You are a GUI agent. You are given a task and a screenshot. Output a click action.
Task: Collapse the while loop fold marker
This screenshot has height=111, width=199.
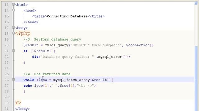coord(13,80)
